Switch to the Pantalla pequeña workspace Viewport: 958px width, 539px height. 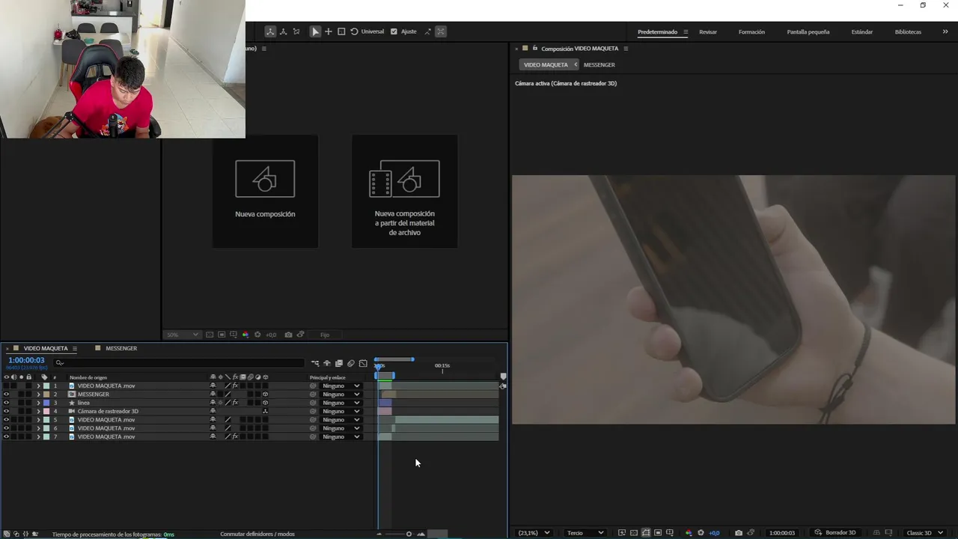pos(808,32)
